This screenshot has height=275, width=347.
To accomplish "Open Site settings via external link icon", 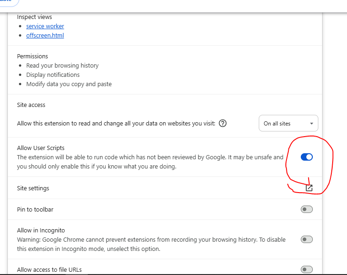I will coord(309,188).
